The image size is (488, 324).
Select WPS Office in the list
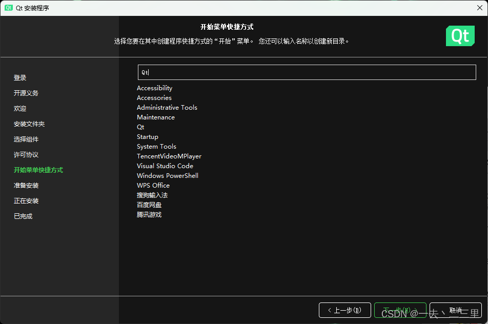153,186
